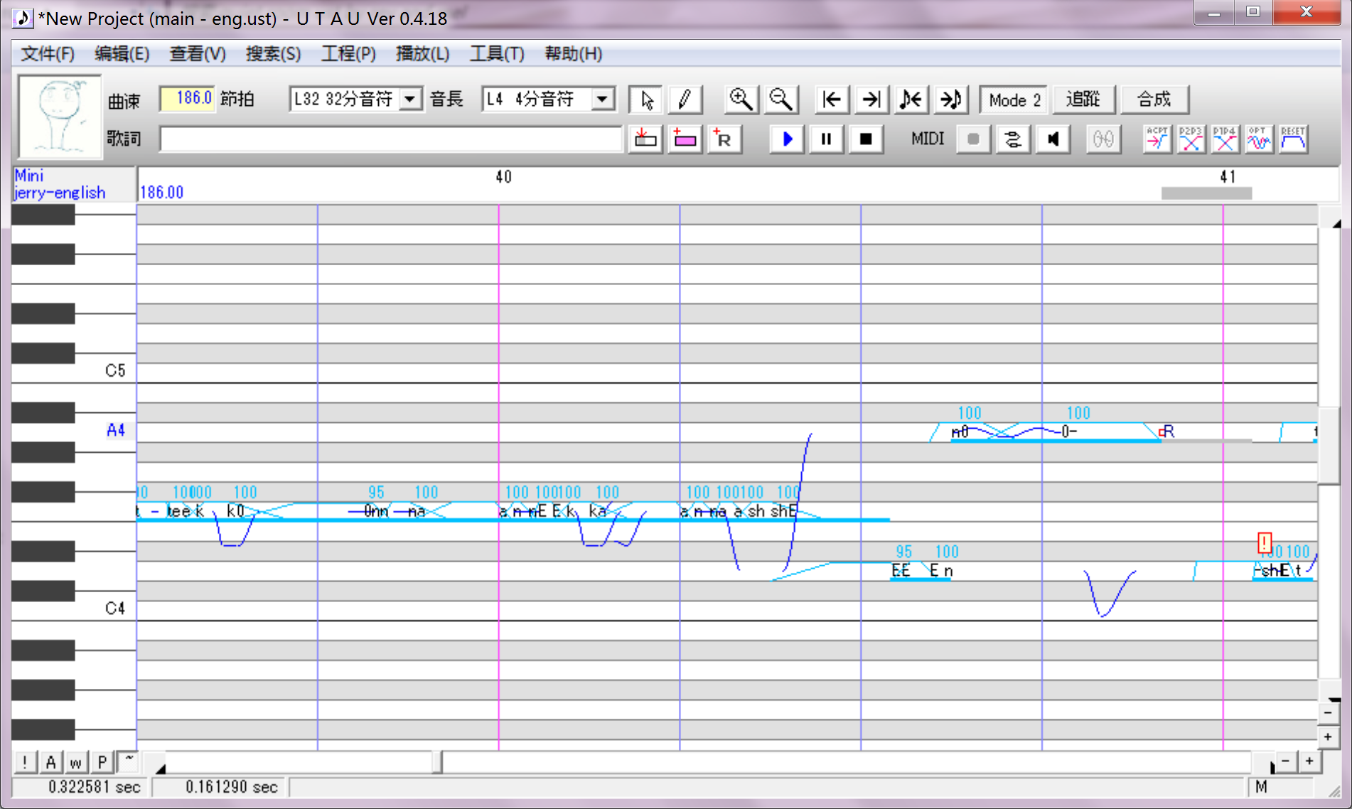Open the 查看(V) menu
Screen dimensions: 1352x809
(x=198, y=54)
